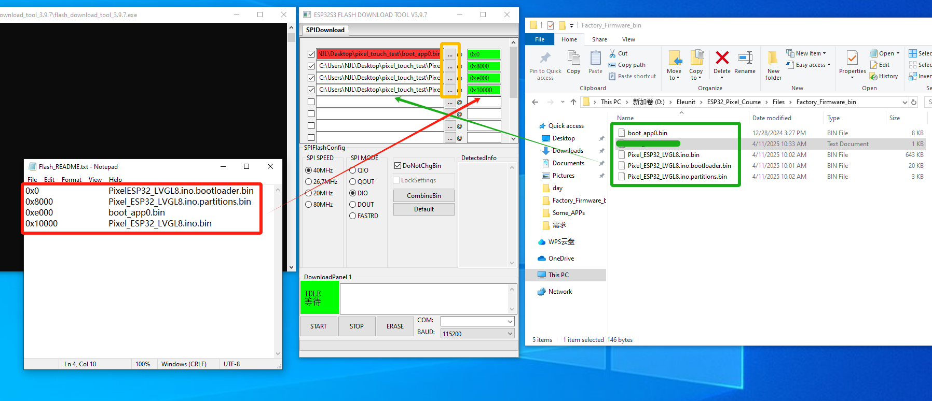Click the Explorer back arrow

pos(535,102)
